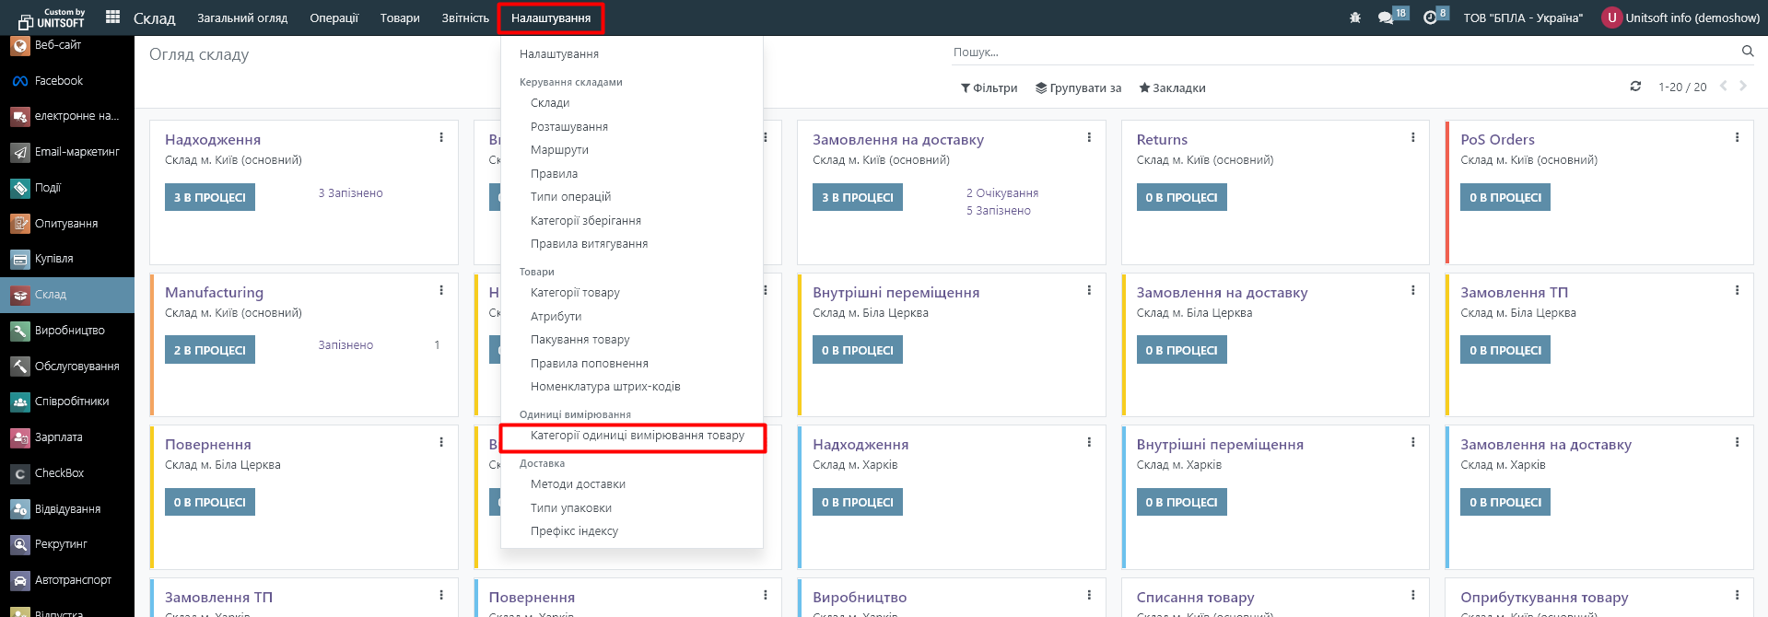
Task: Open the CheckBox app in the sidebar
Action: [x=59, y=473]
